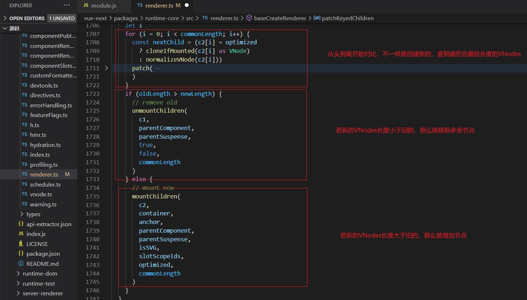This screenshot has height=300, width=527.
Task: Click baseCreateRenderer breadcrumb symbol
Action: pyautogui.click(x=280, y=18)
